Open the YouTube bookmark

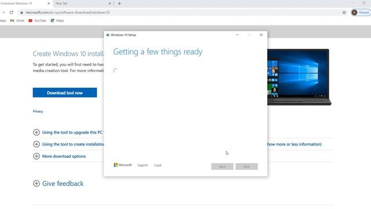[x=37, y=21]
